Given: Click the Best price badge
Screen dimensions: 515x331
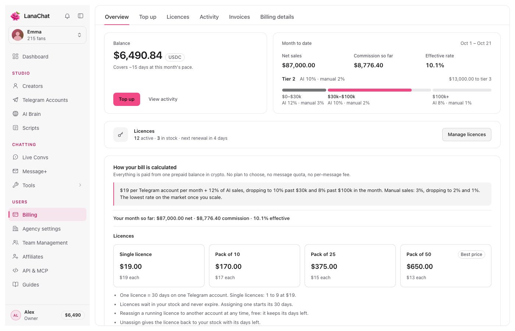Looking at the screenshot, I should (471, 255).
